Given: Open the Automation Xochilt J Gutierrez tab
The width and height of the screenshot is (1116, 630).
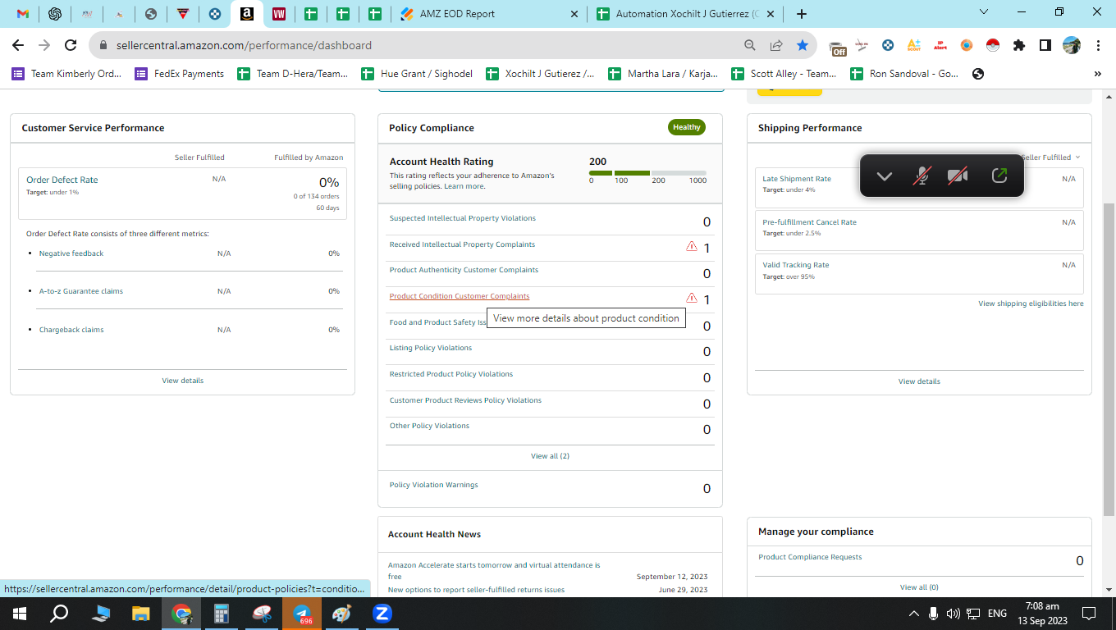Looking at the screenshot, I should click(x=685, y=14).
